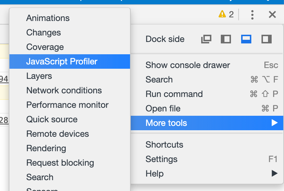The width and height of the screenshot is (284, 191).
Task: Open Shortcuts
Action: tap(207, 145)
